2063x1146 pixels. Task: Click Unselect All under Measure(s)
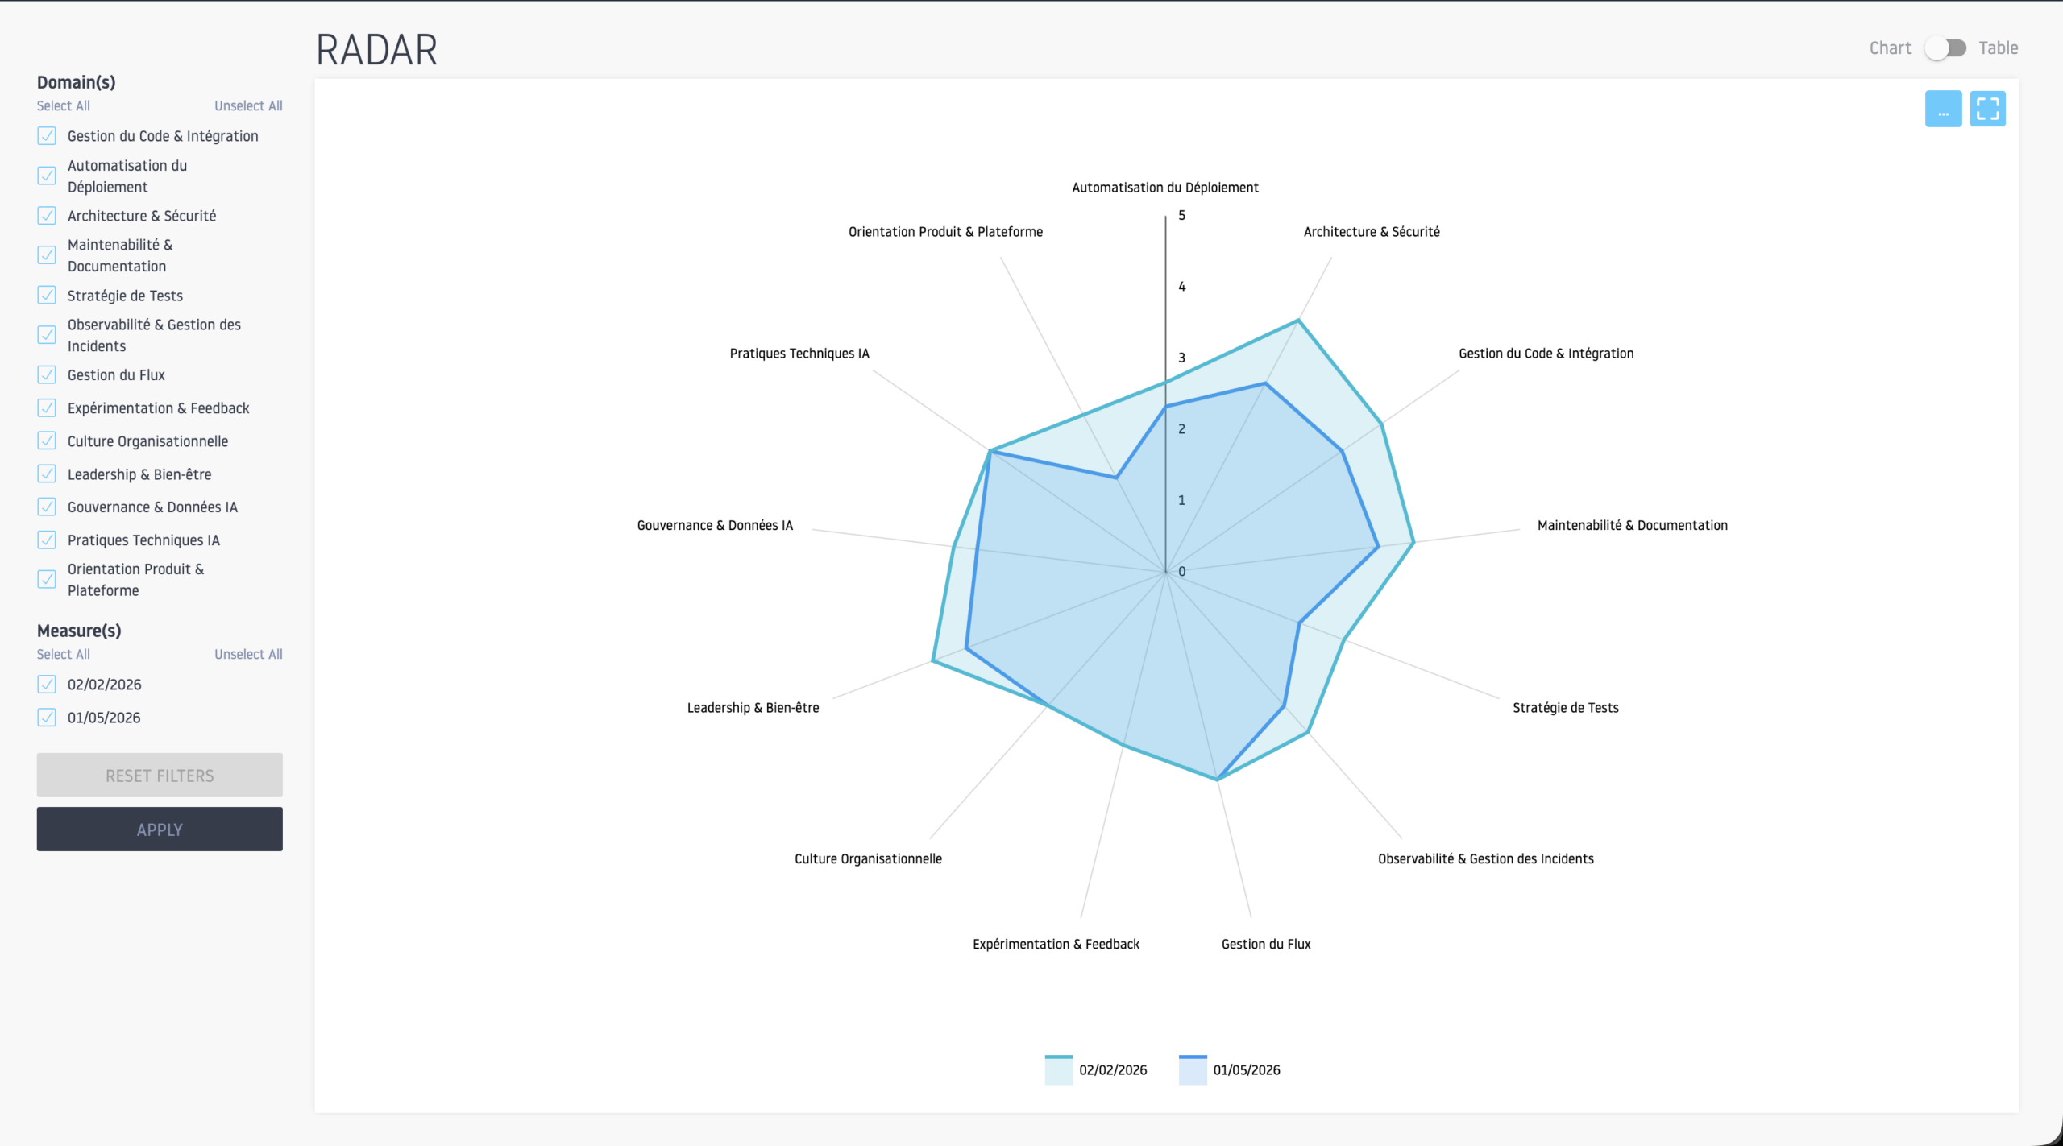coord(248,655)
